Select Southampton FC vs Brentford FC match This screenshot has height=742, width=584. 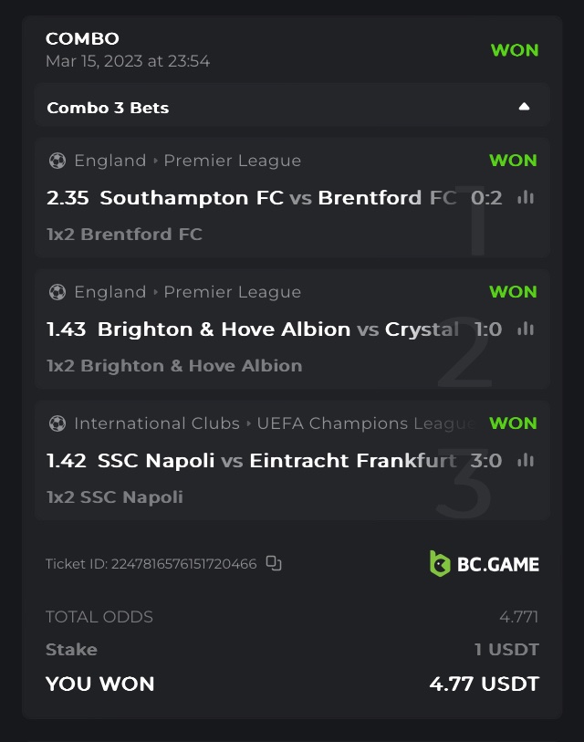[277, 198]
